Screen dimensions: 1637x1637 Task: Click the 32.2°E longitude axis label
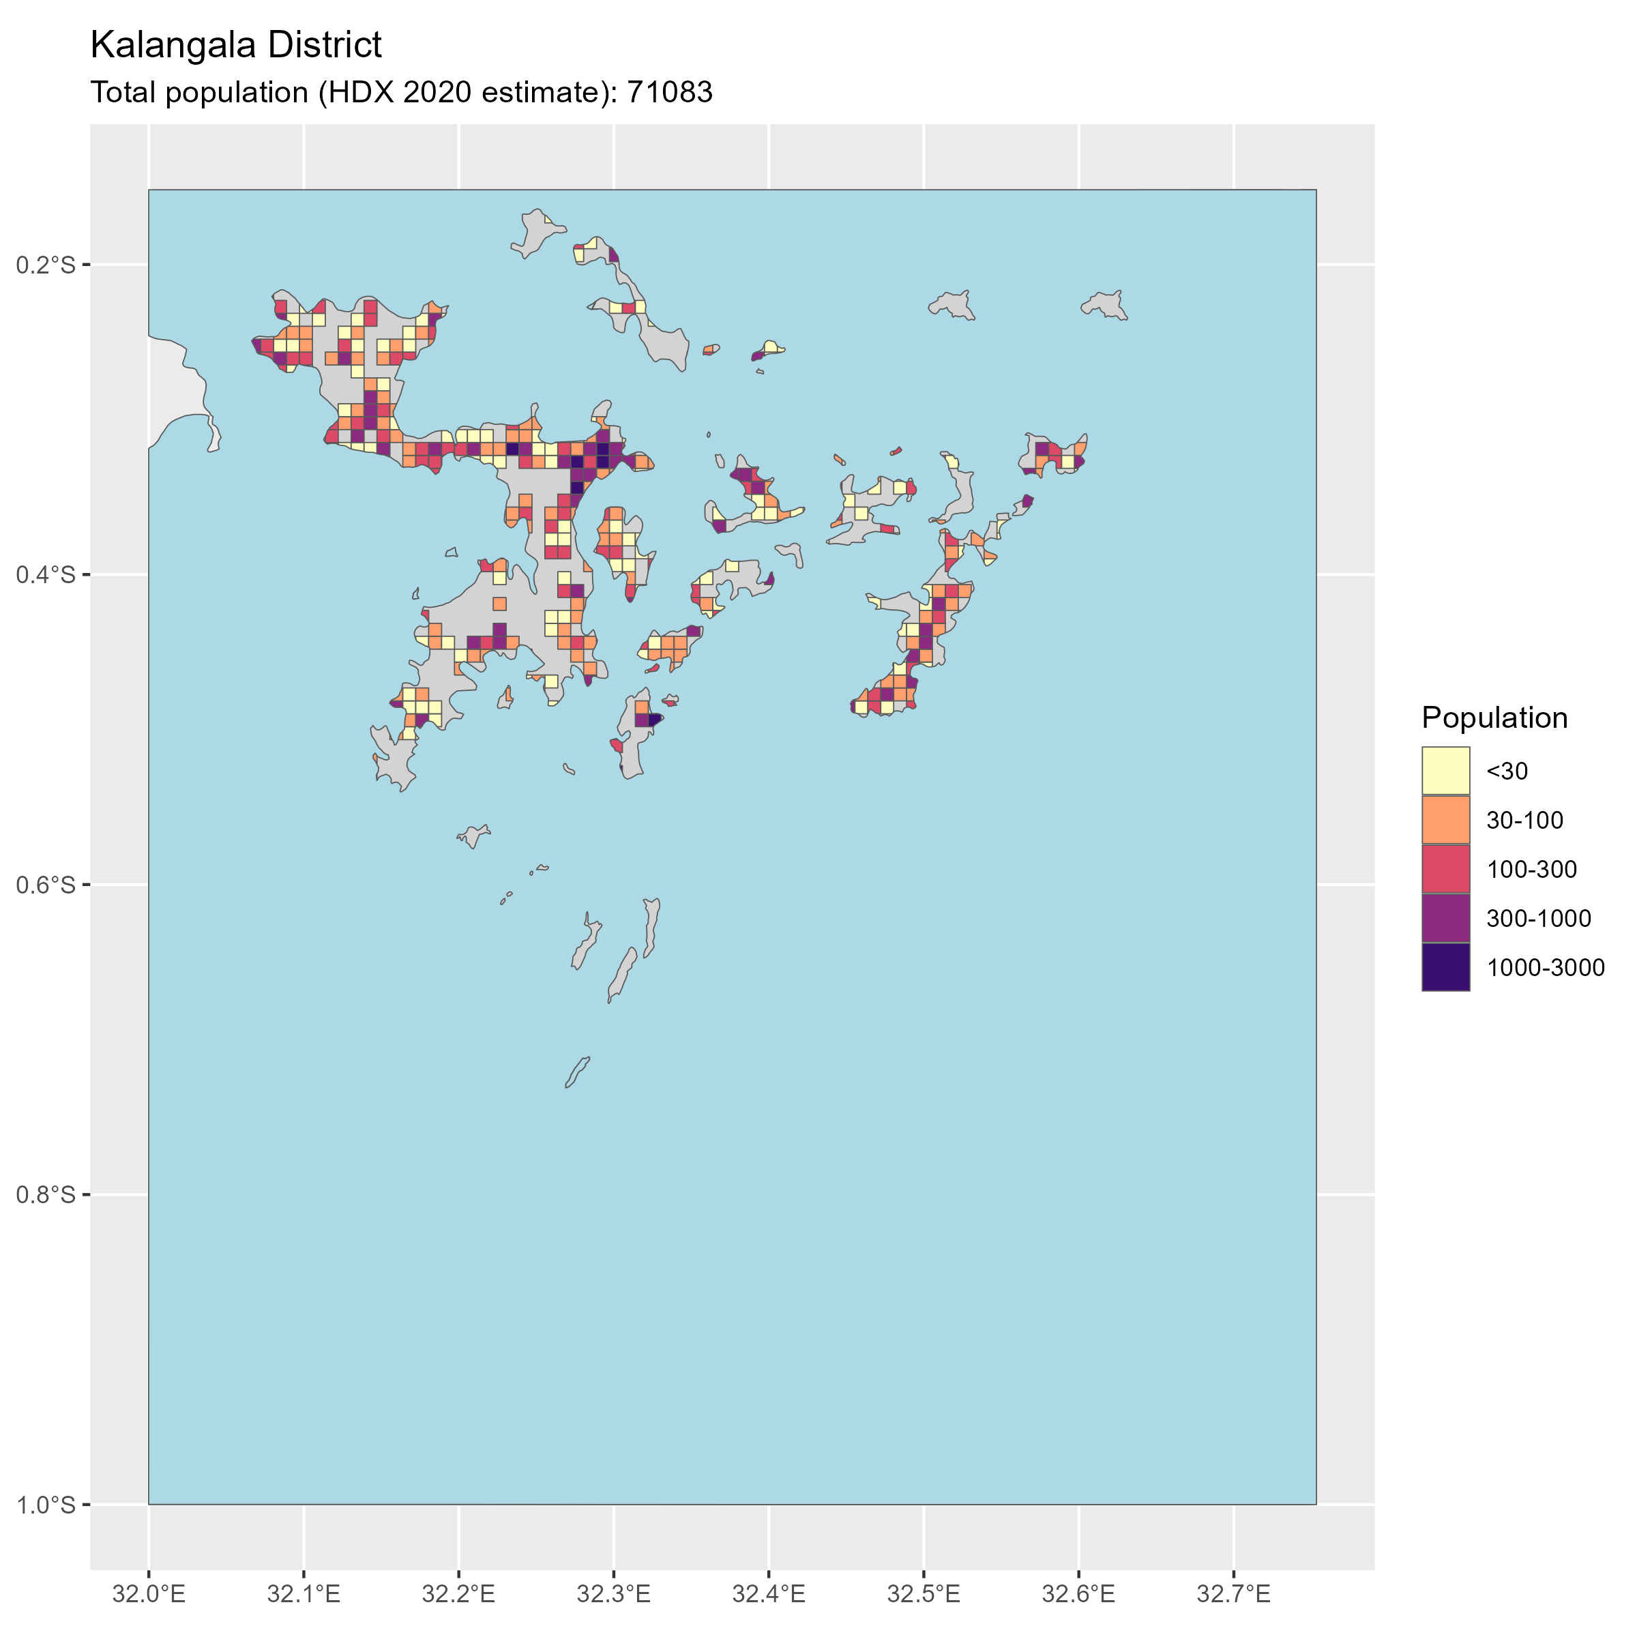coord(458,1595)
